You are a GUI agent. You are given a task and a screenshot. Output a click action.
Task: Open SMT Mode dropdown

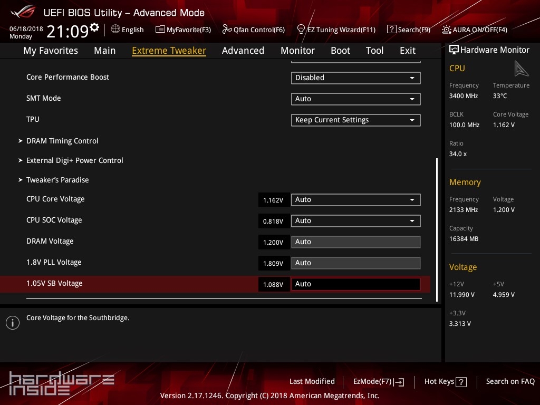pyautogui.click(x=355, y=99)
